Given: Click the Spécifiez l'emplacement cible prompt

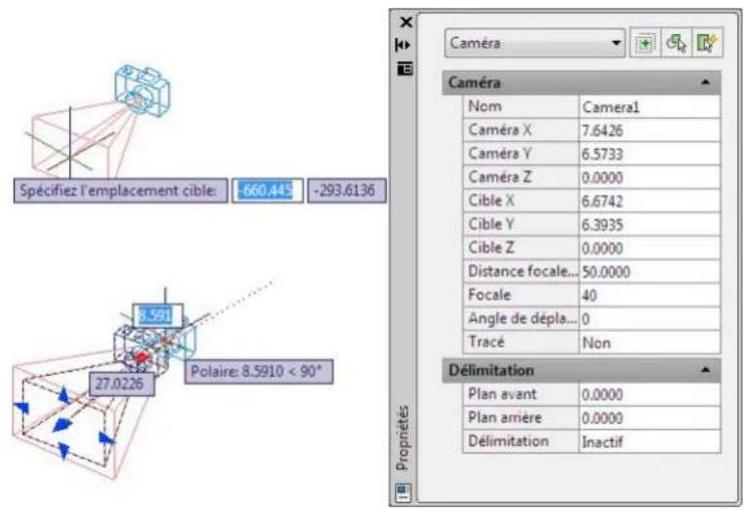Looking at the screenshot, I should pyautogui.click(x=121, y=191).
